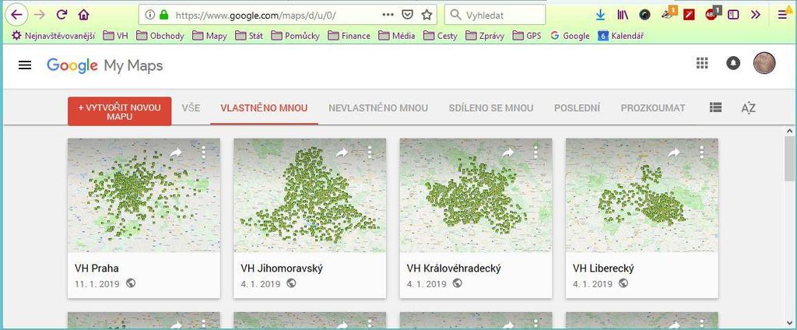Screen dimensions: 797x330
Task: Open the VH Praha map thumbnail
Action: pos(144,196)
